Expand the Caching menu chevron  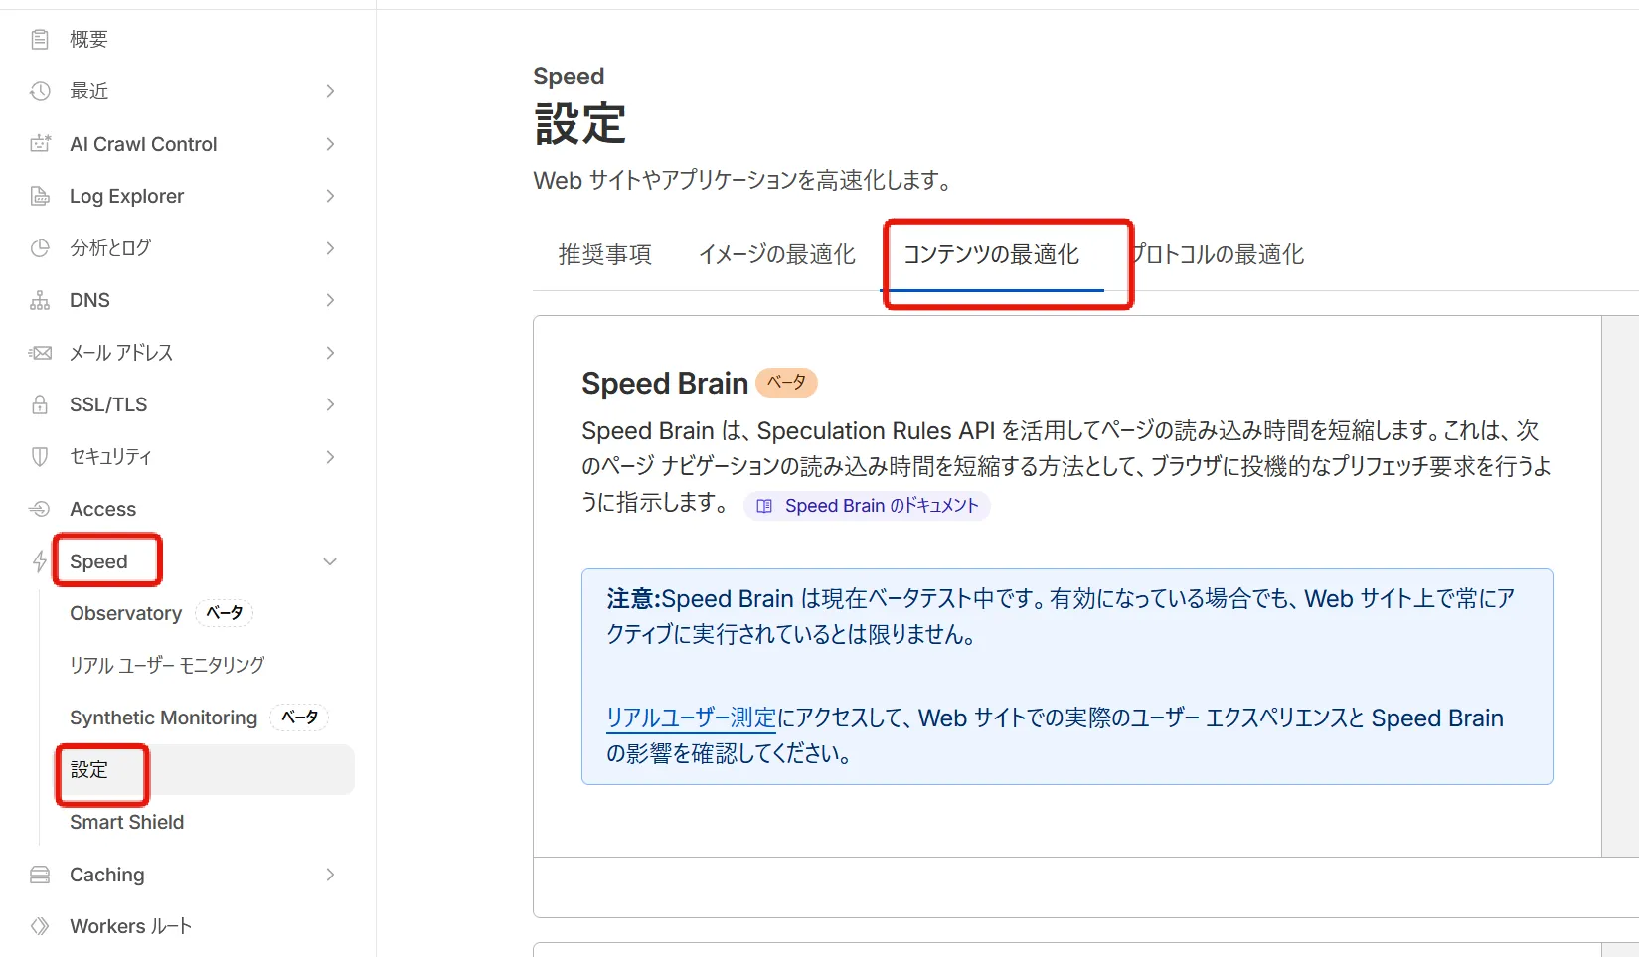[330, 875]
